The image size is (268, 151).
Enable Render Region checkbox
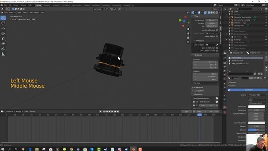coord(217,36)
